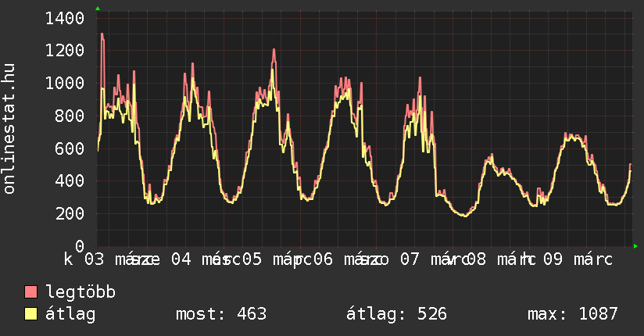Viewport: 644px width, 336px height.
Task: Click the yellow átlag legend swatch
Action: pyautogui.click(x=31, y=314)
